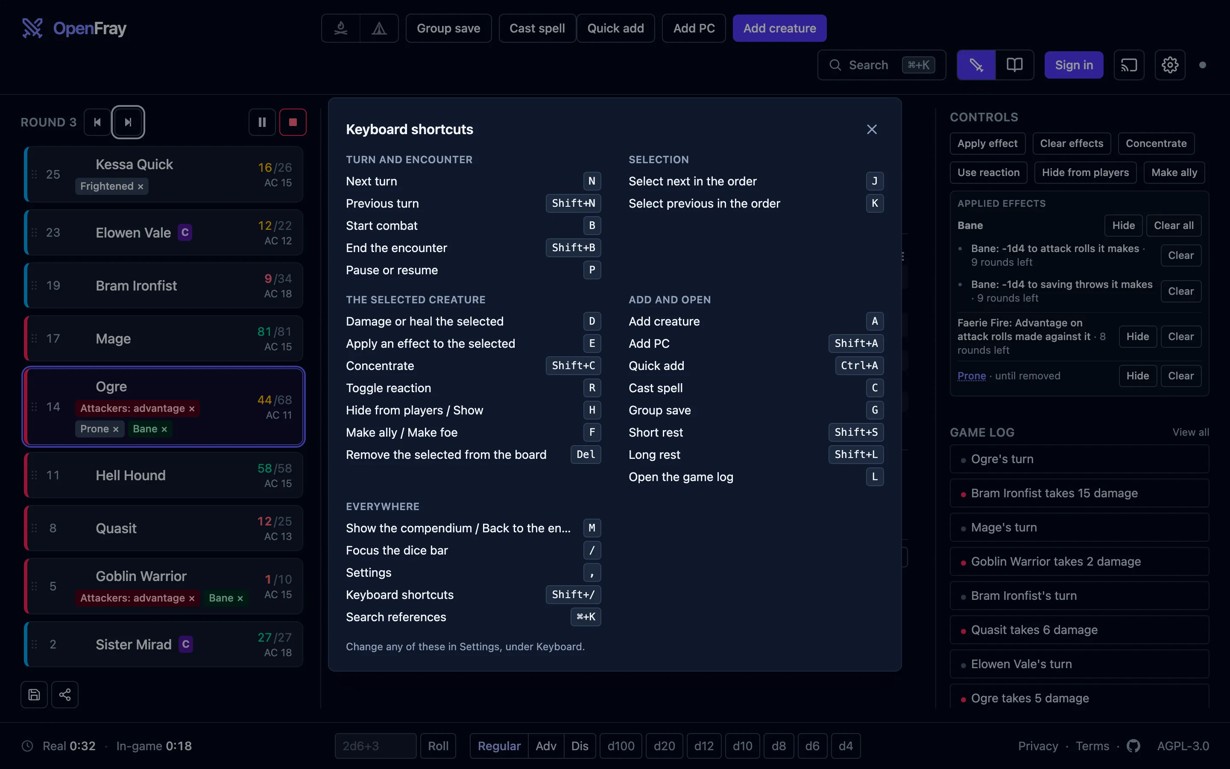Remove the Prone tag on Ogre

point(116,429)
